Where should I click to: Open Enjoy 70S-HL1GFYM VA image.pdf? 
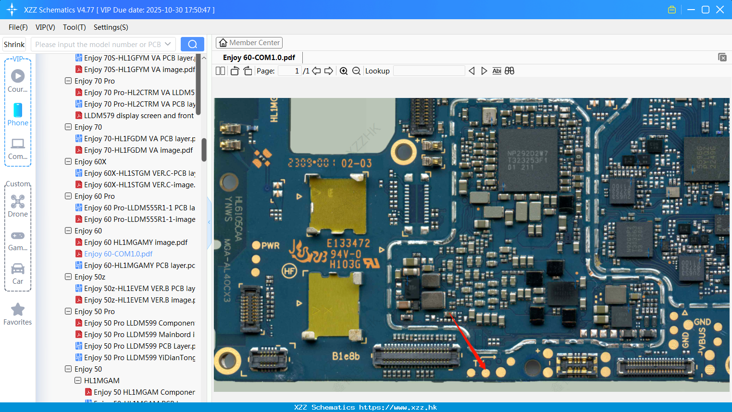(135, 70)
